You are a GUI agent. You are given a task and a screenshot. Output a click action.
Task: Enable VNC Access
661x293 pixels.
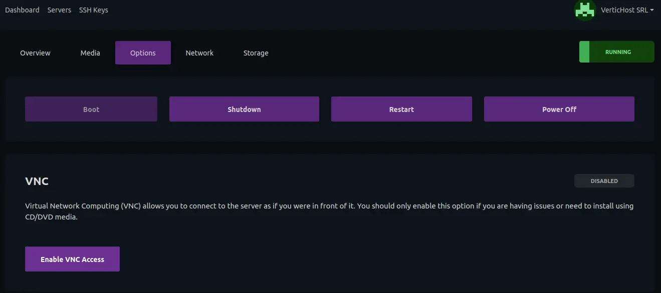72,259
